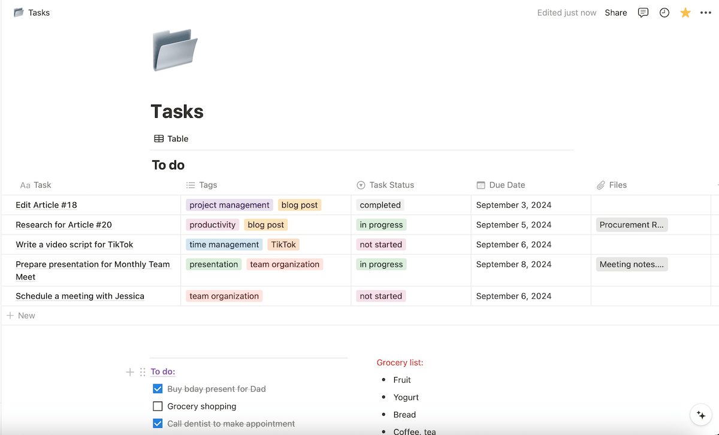Open the comments panel icon

[643, 12]
